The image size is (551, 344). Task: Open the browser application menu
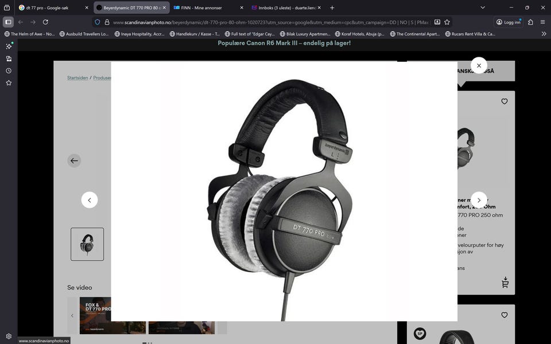[x=542, y=22]
